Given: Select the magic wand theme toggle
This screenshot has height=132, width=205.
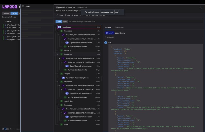Looking at the screenshot, I should coord(8,129).
